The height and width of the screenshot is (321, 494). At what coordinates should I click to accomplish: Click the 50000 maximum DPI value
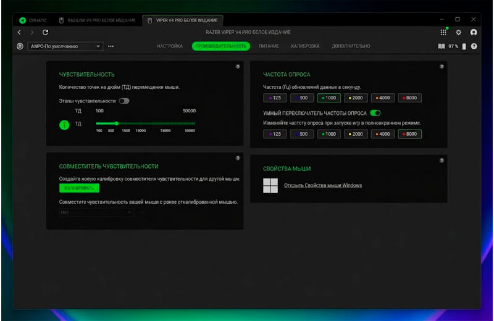(x=189, y=111)
